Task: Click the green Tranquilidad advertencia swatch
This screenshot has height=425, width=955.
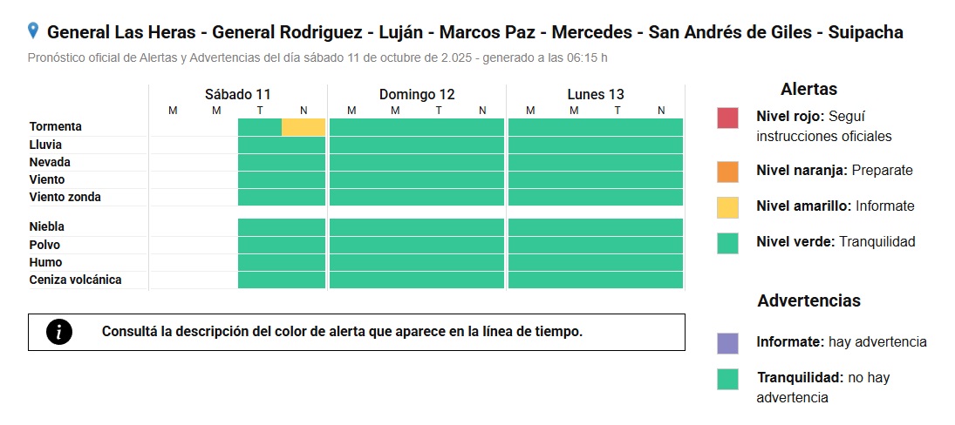Action: (727, 379)
